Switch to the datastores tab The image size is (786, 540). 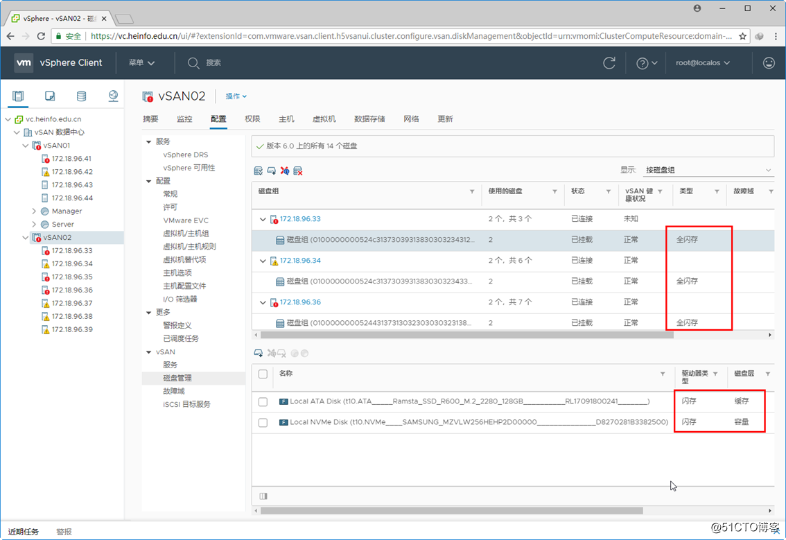(x=369, y=119)
